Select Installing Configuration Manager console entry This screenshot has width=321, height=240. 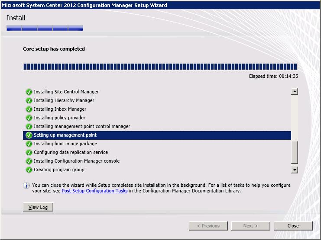click(76, 161)
